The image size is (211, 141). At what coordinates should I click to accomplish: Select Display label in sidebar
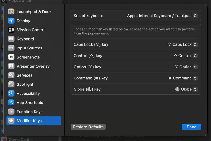[23, 21]
